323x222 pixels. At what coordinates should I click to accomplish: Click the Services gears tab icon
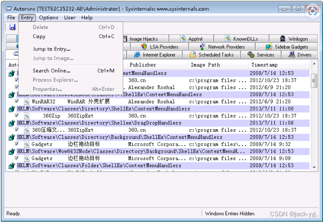click(251, 54)
